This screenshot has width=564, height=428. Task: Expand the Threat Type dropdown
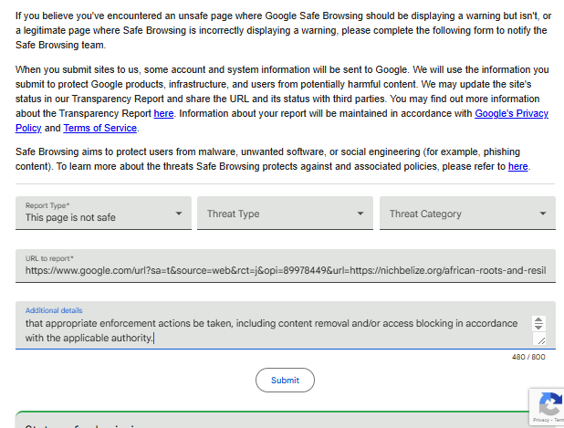tap(285, 213)
